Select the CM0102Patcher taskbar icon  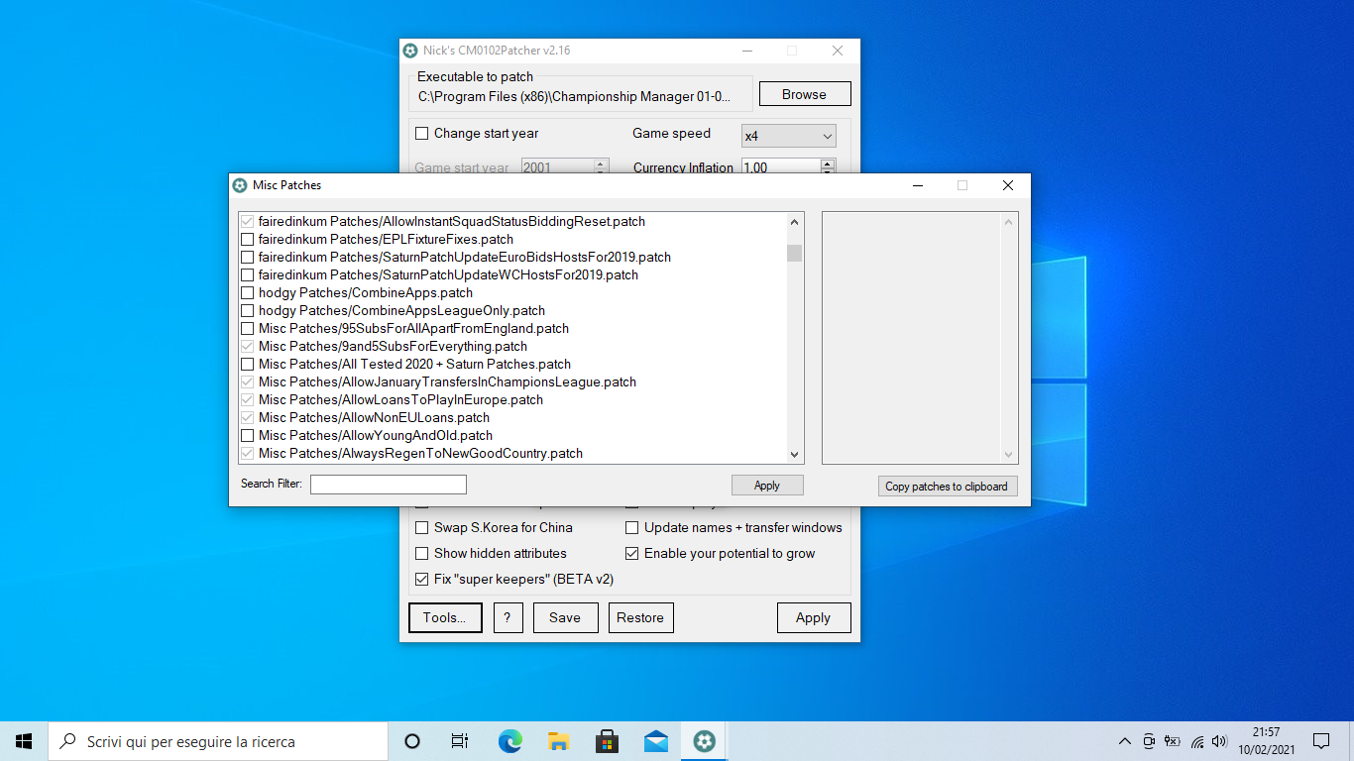coord(704,741)
